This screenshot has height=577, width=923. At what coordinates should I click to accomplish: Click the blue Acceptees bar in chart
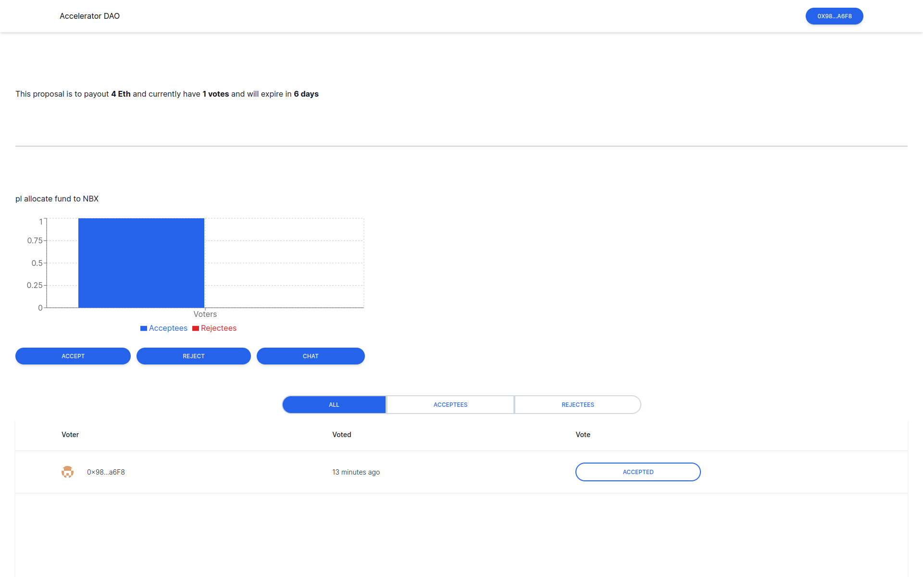(141, 263)
